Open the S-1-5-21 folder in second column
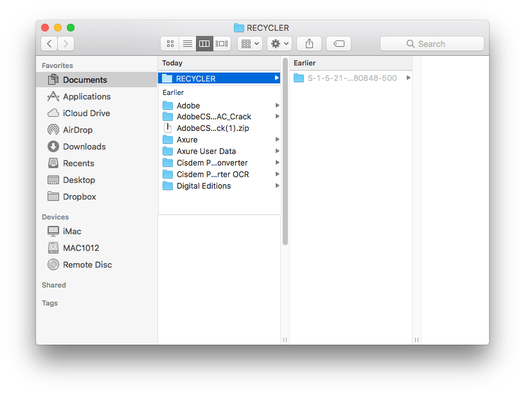This screenshot has width=525, height=396. (x=351, y=78)
